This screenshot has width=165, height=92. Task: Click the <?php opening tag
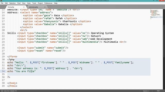tap(11, 60)
